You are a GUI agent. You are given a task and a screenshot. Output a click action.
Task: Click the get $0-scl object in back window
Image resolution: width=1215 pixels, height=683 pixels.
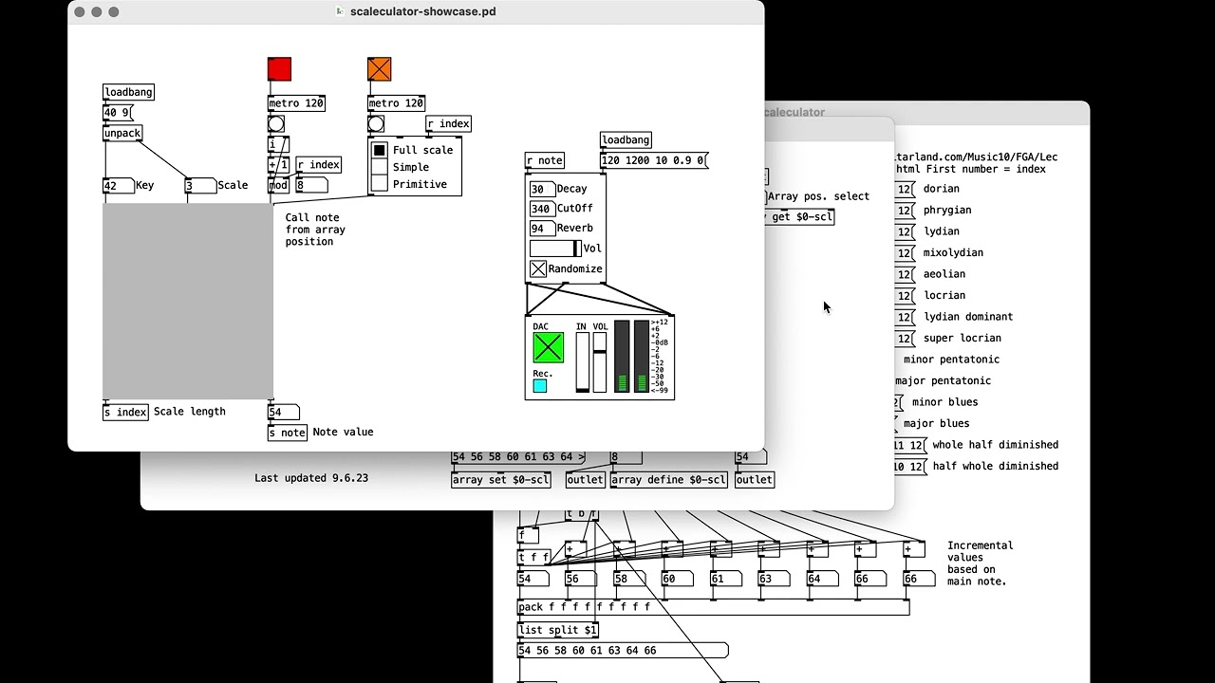[798, 217]
